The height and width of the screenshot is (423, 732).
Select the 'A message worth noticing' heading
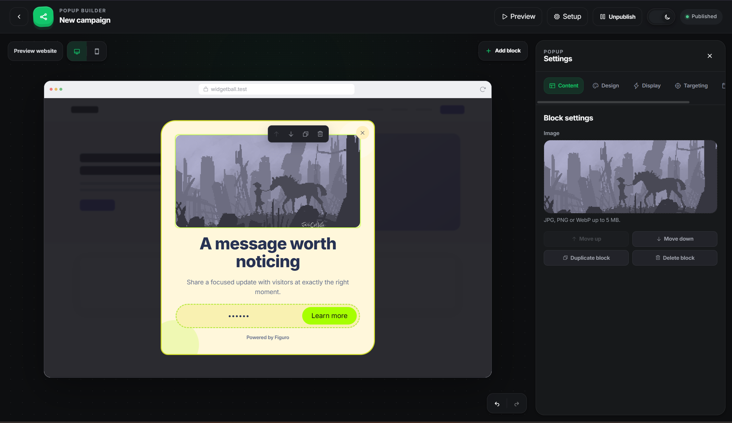[268, 252]
